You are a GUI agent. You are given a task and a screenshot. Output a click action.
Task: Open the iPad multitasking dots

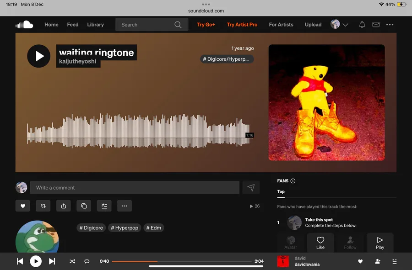[206, 4]
